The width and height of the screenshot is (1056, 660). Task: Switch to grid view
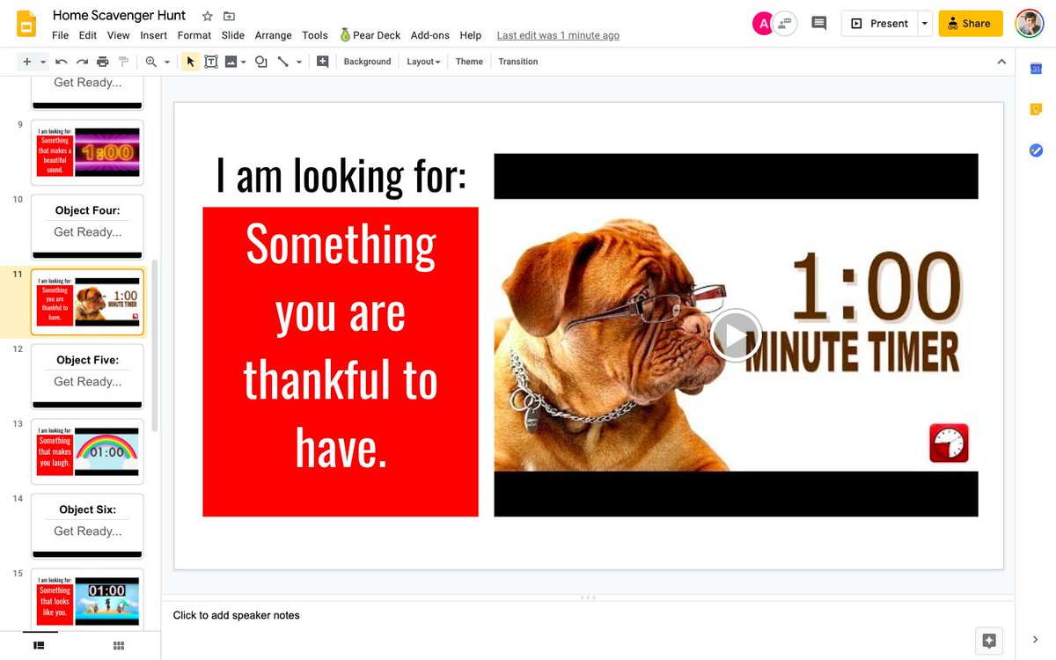119,645
